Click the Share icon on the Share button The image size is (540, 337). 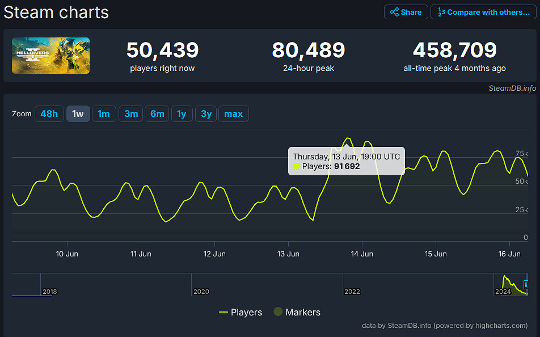(x=396, y=12)
